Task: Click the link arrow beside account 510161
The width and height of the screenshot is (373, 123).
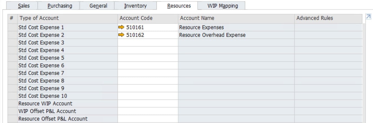Action: [x=121, y=27]
